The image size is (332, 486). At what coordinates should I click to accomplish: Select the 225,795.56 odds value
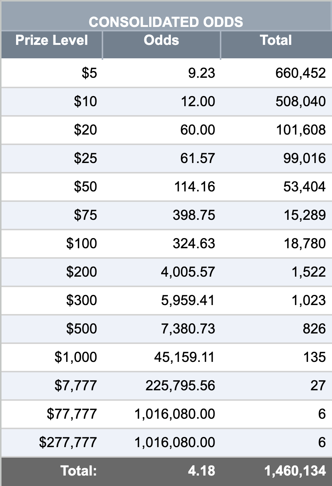(x=180, y=385)
